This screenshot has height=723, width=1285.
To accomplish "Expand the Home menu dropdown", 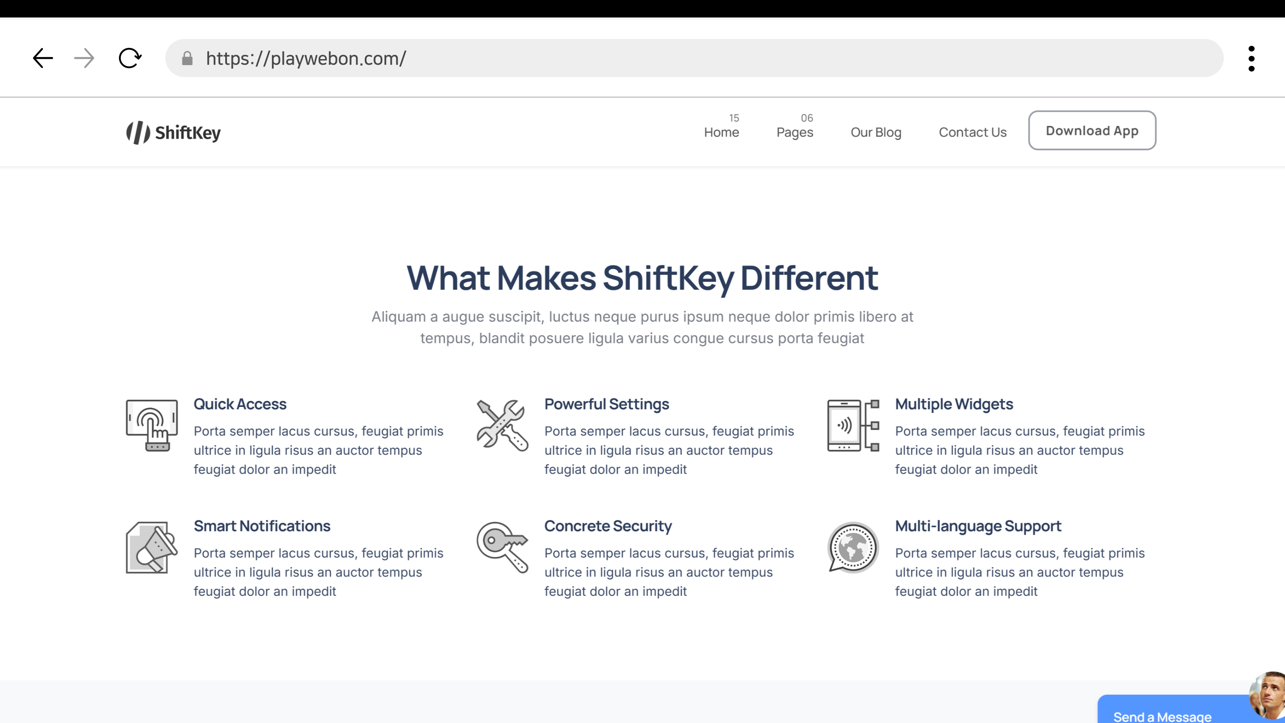I will 722,132.
